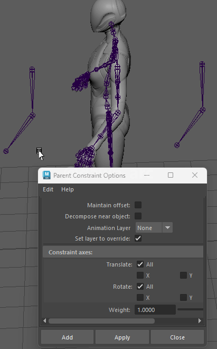Enable Maintain offset checkbox
Screen dimensions: 217x349
pos(138,205)
